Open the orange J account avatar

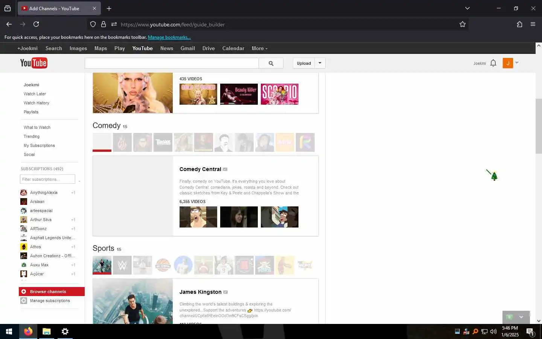(508, 63)
